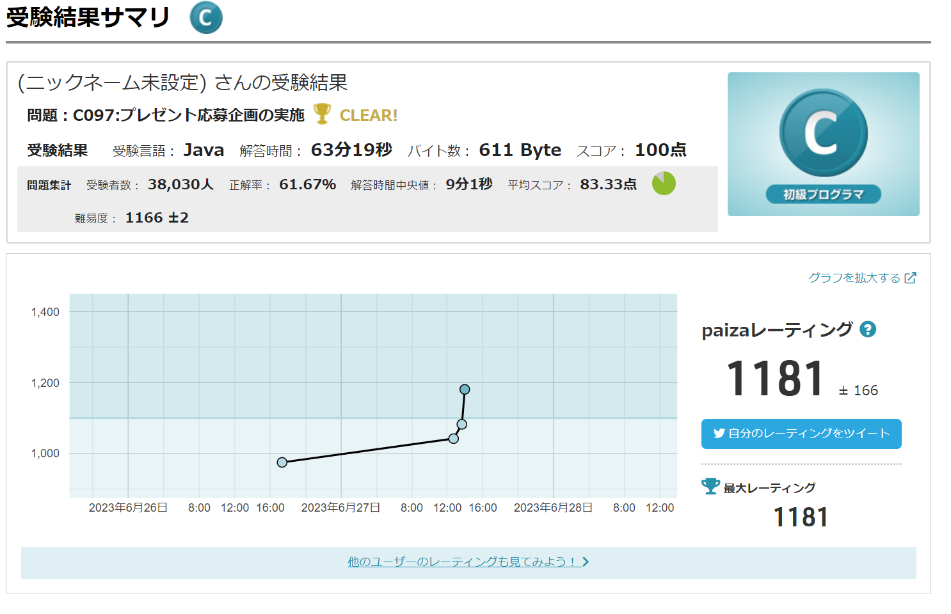
Task: Click the CLEAR! status text
Action: 368,115
